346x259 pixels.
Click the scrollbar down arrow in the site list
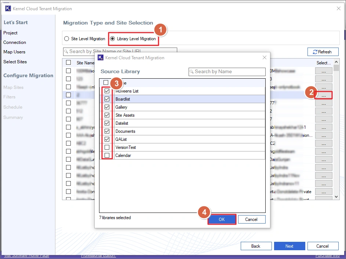coord(336,196)
